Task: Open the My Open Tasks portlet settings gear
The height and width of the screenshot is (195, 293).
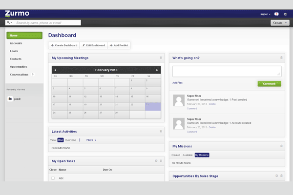Action: (156, 160)
